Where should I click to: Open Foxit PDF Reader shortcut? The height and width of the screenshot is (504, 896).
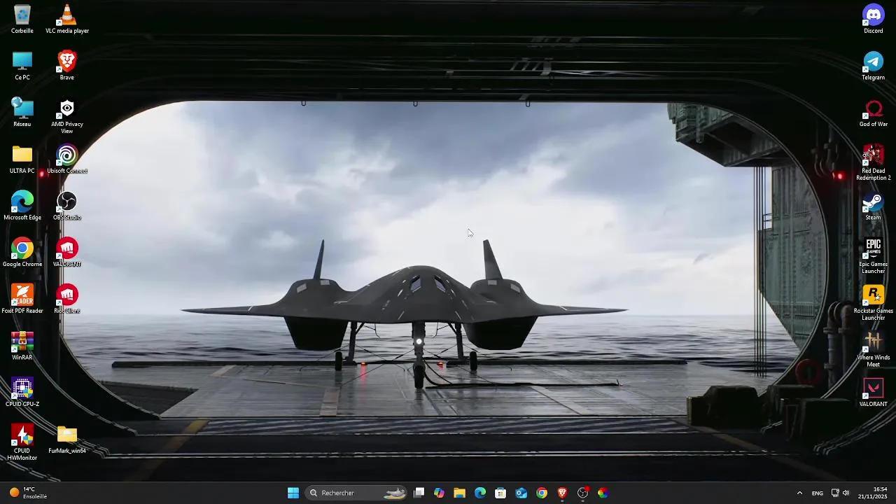22,299
